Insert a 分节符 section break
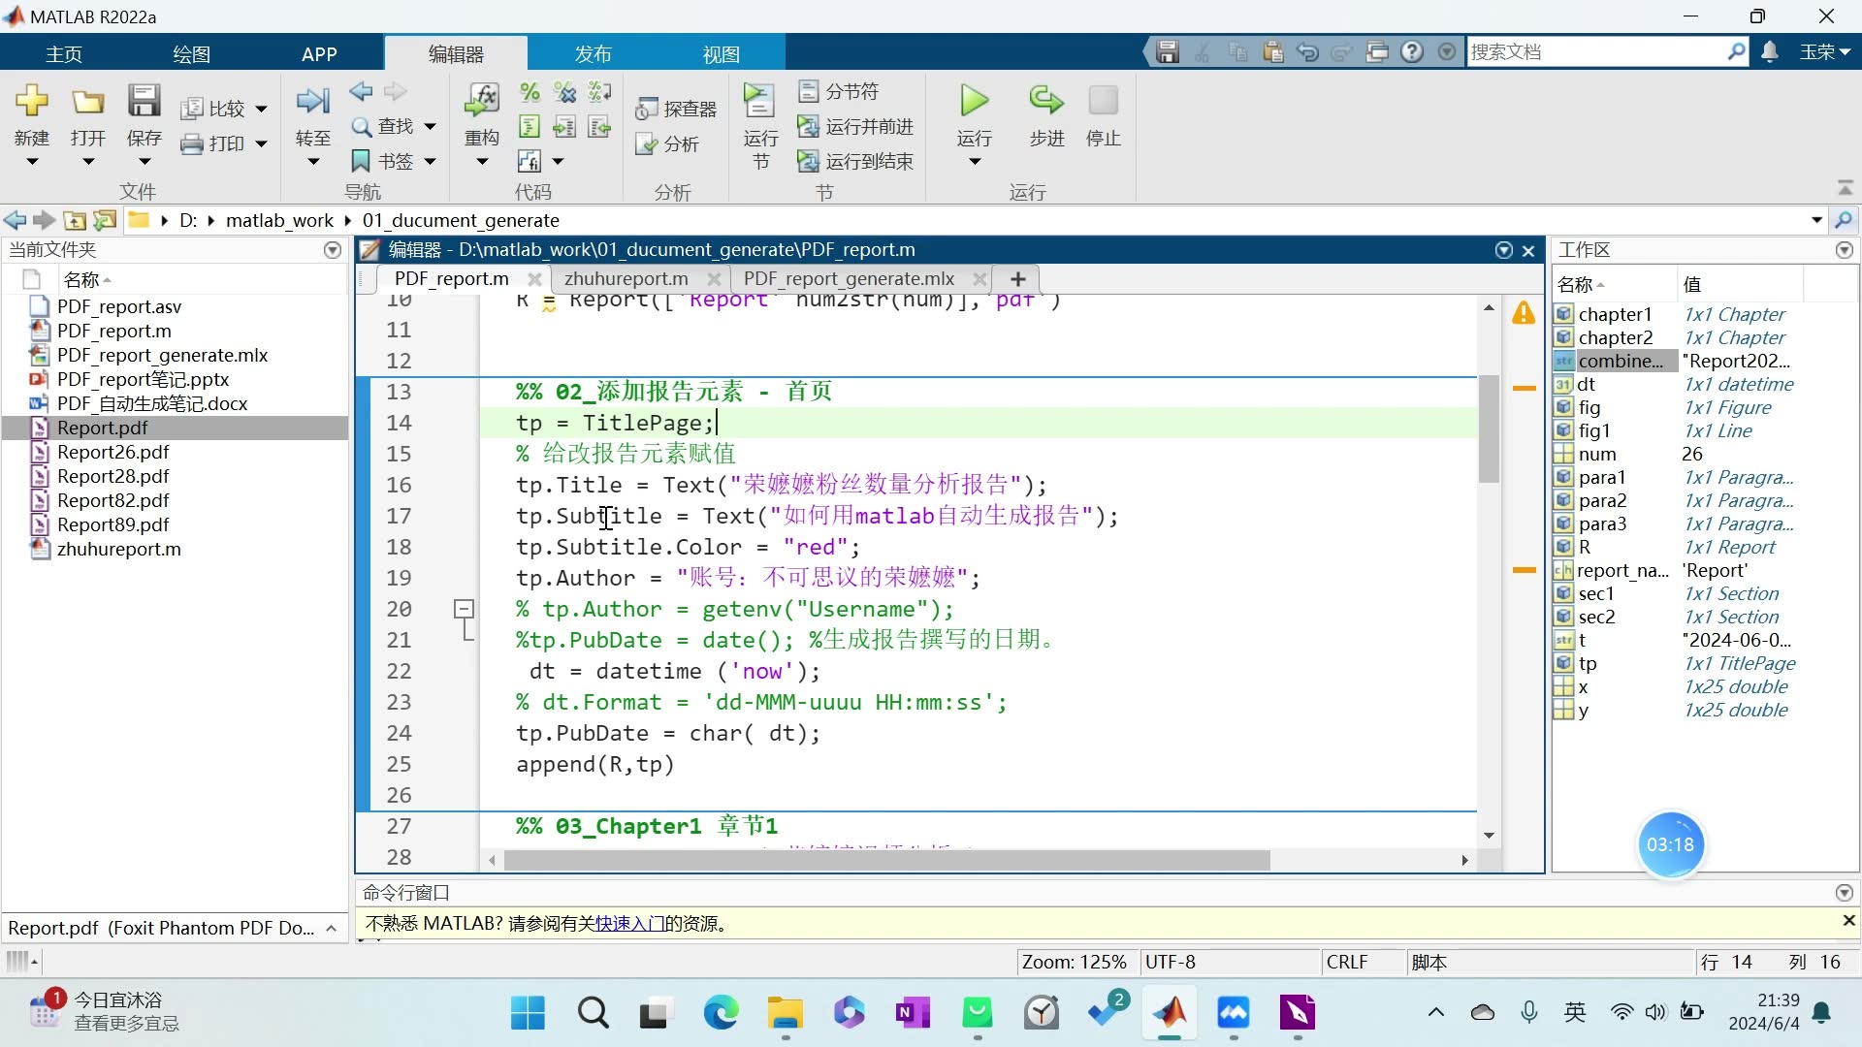Viewport: 1862px width, 1047px height. point(839,91)
